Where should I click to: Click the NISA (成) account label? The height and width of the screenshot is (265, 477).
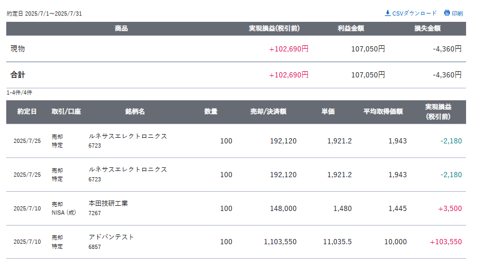[63, 213]
